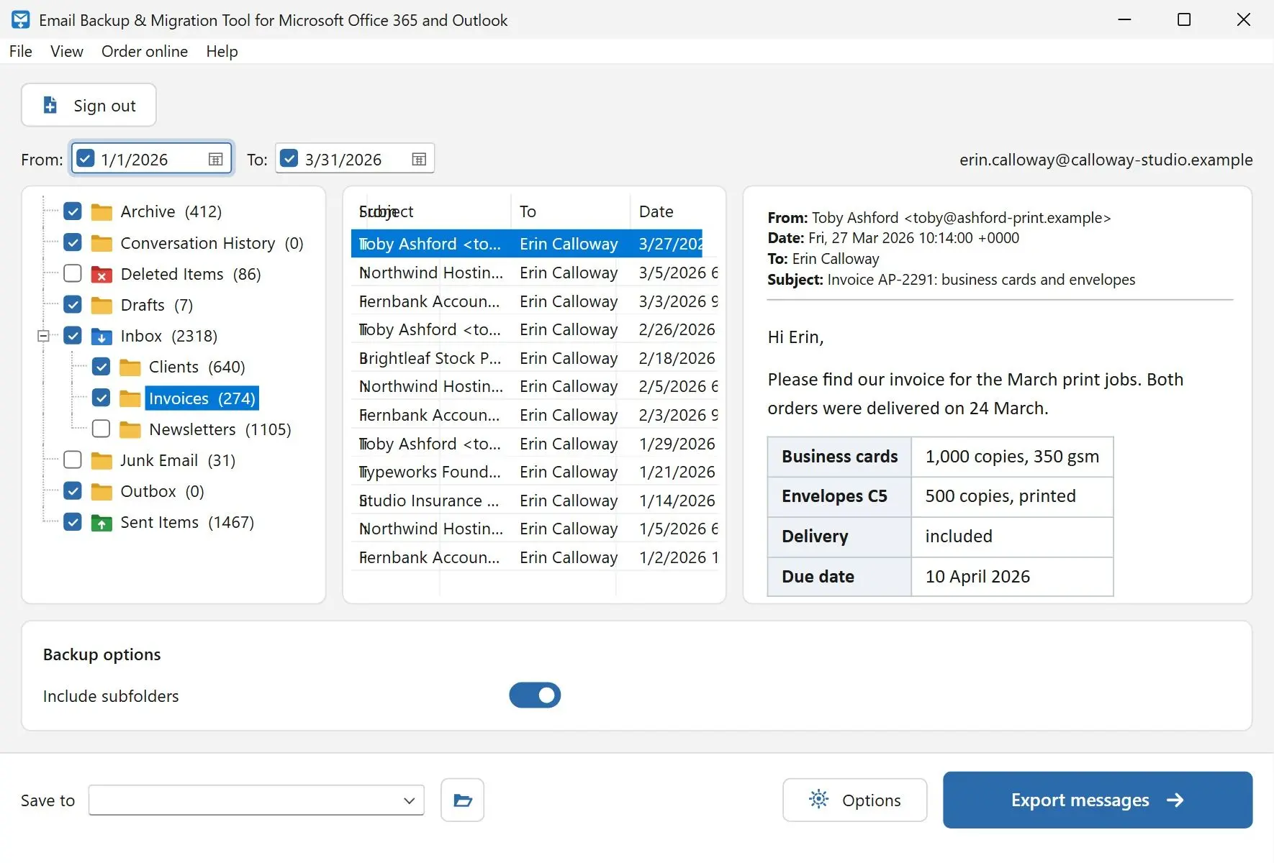
Task: Sort messages by To column header
Action: coord(570,211)
